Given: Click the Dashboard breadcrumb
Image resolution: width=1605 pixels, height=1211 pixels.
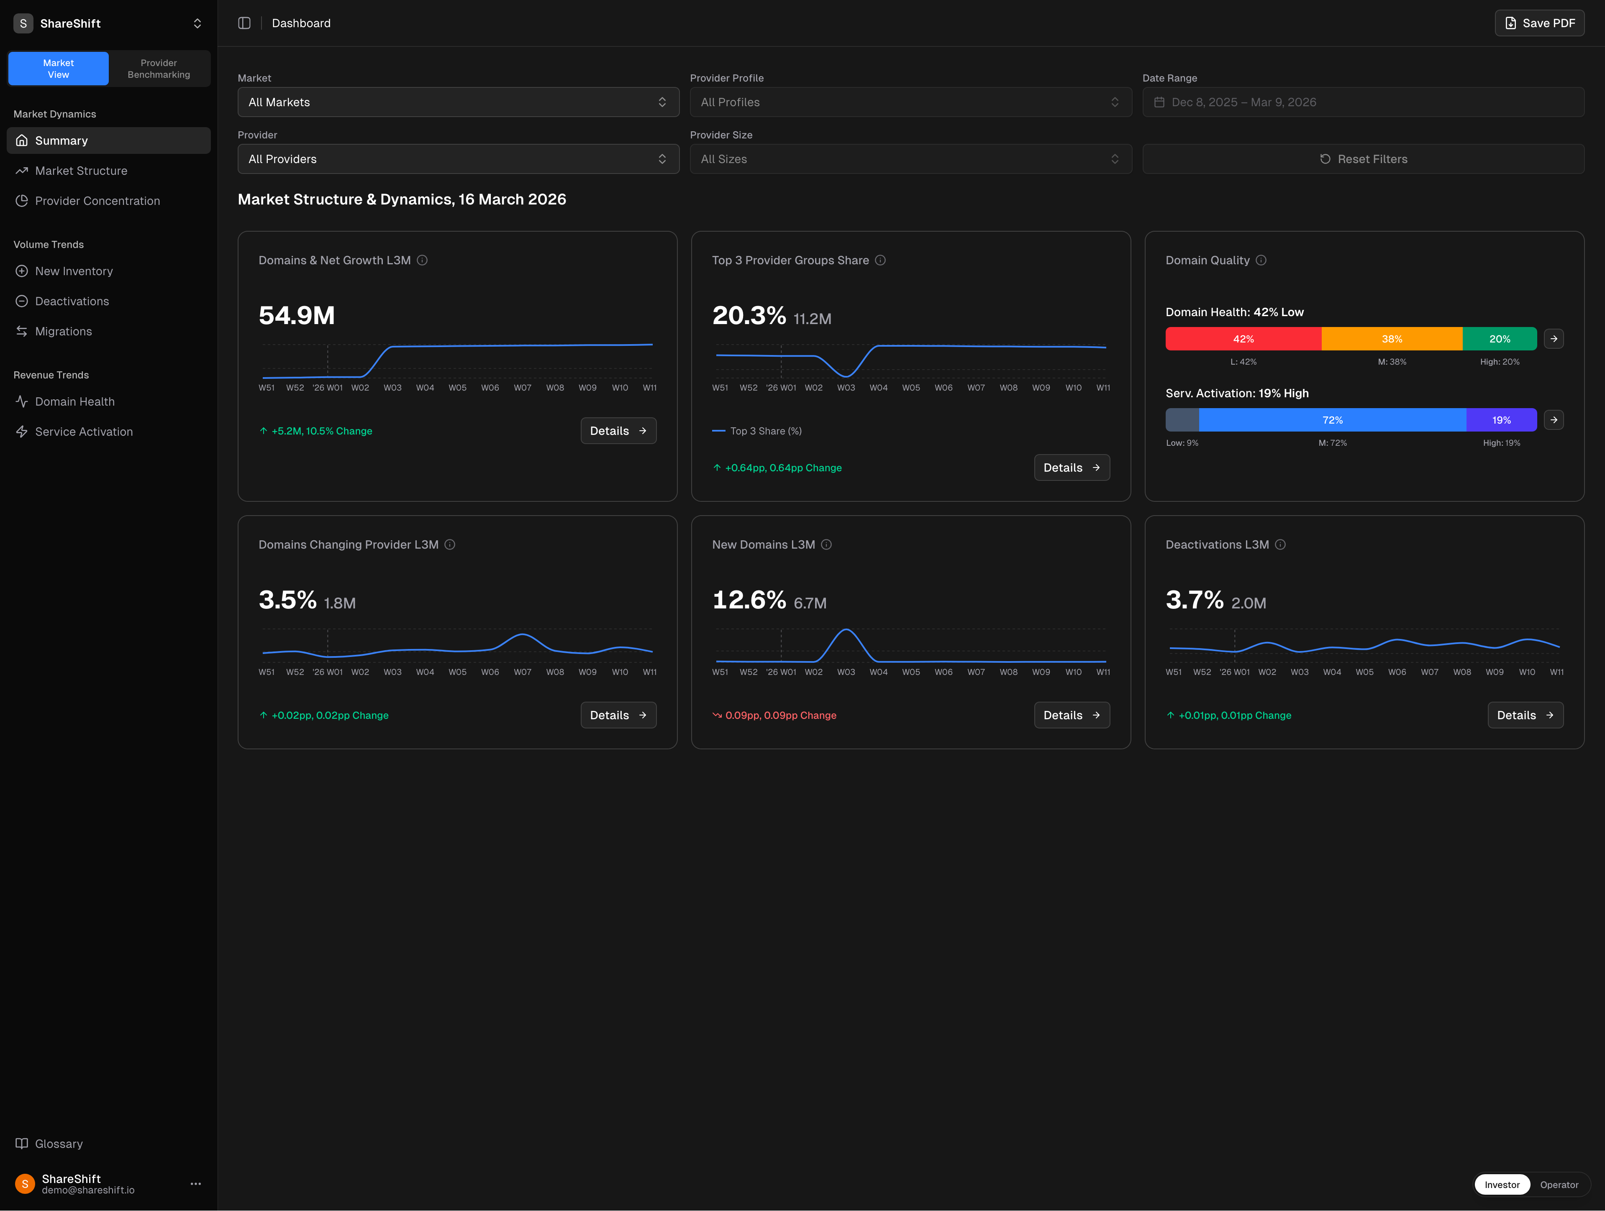Looking at the screenshot, I should point(301,23).
